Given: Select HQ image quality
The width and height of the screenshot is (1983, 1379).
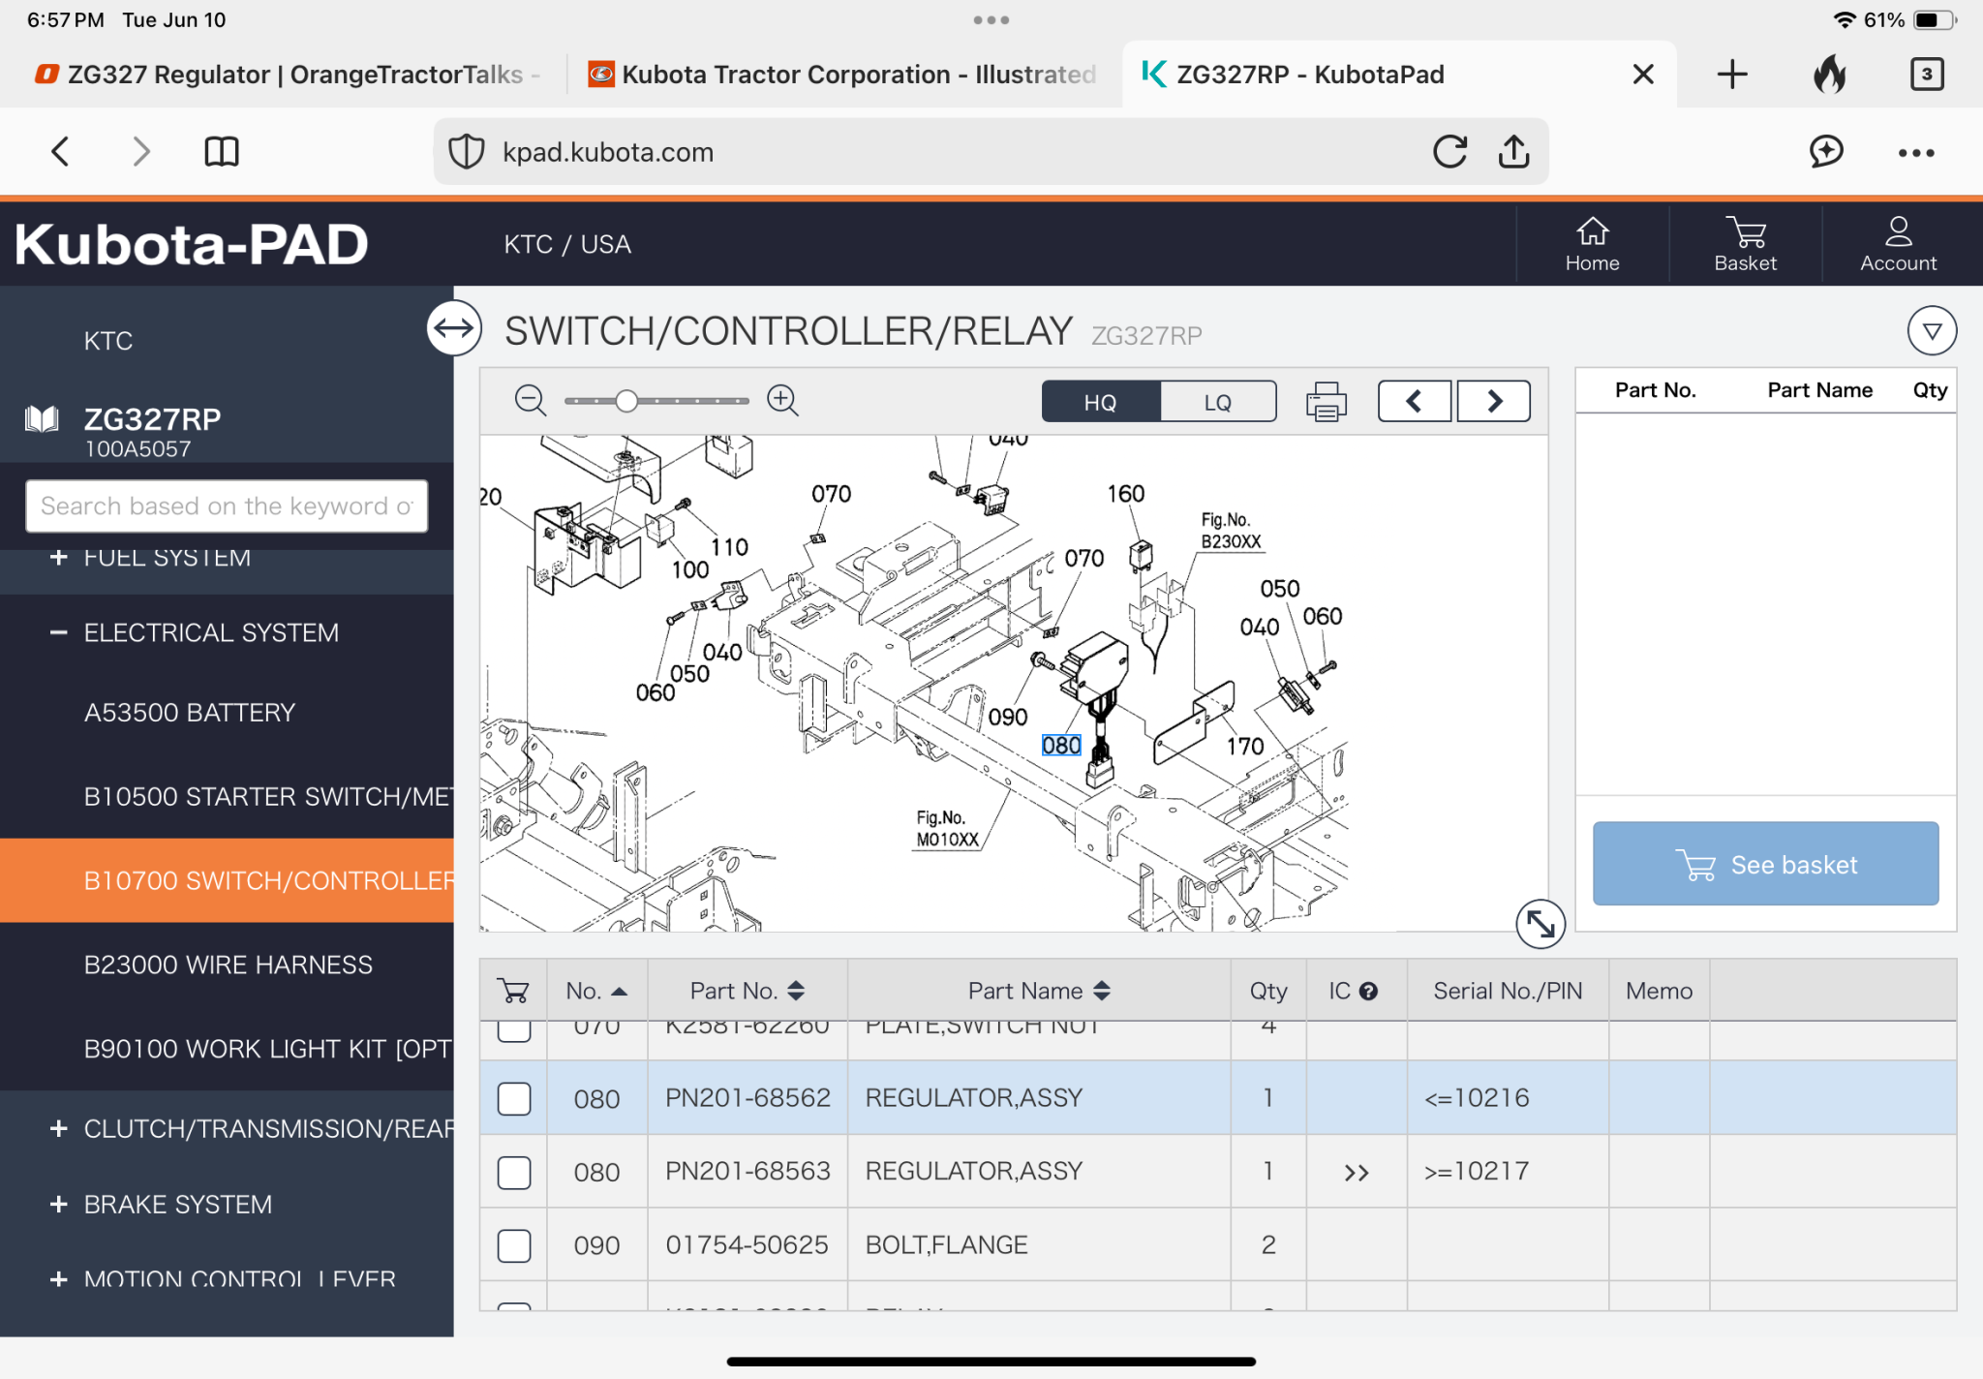Looking at the screenshot, I should [1101, 402].
